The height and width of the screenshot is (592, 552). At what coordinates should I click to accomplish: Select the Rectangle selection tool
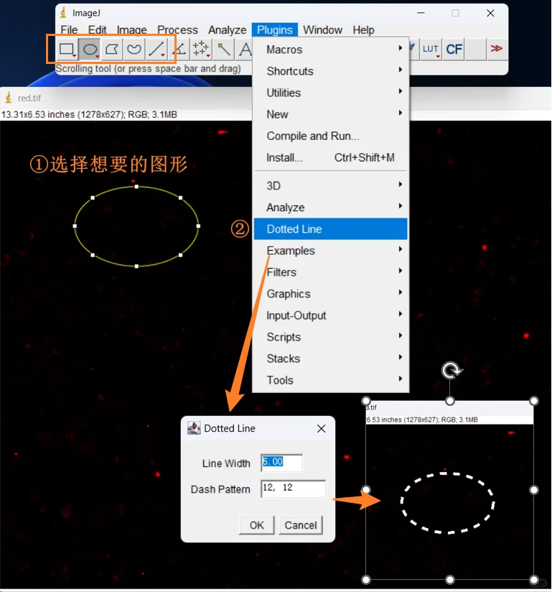pyautogui.click(x=67, y=49)
